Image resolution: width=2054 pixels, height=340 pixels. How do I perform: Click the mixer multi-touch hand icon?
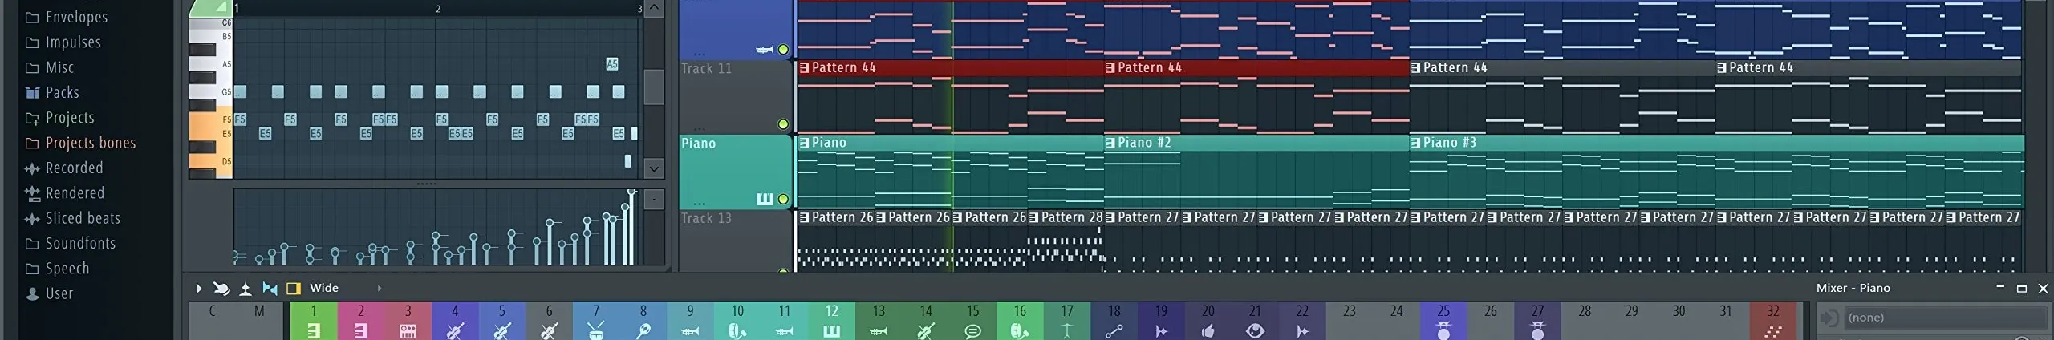pos(221,289)
